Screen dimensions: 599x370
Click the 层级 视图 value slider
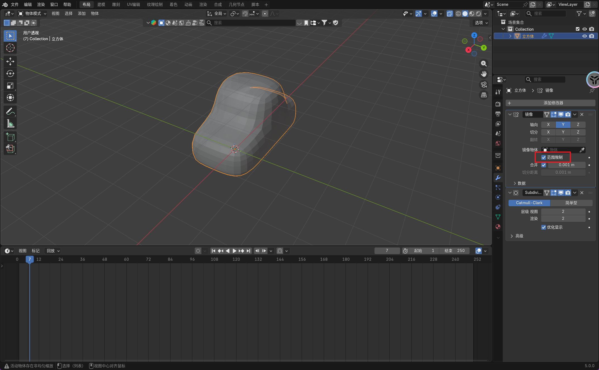coord(563,212)
